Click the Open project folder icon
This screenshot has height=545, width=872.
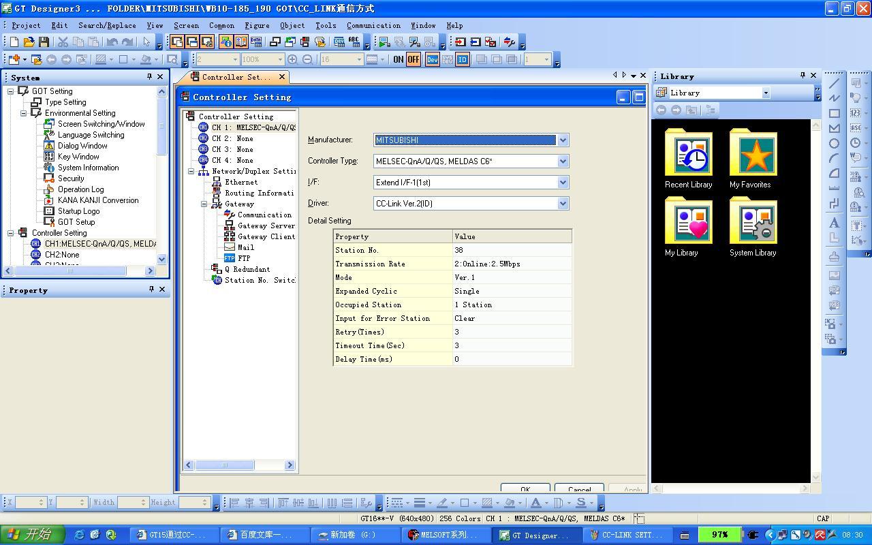click(x=29, y=42)
